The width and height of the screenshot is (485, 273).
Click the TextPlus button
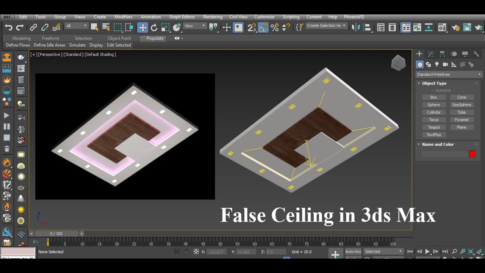coord(434,135)
